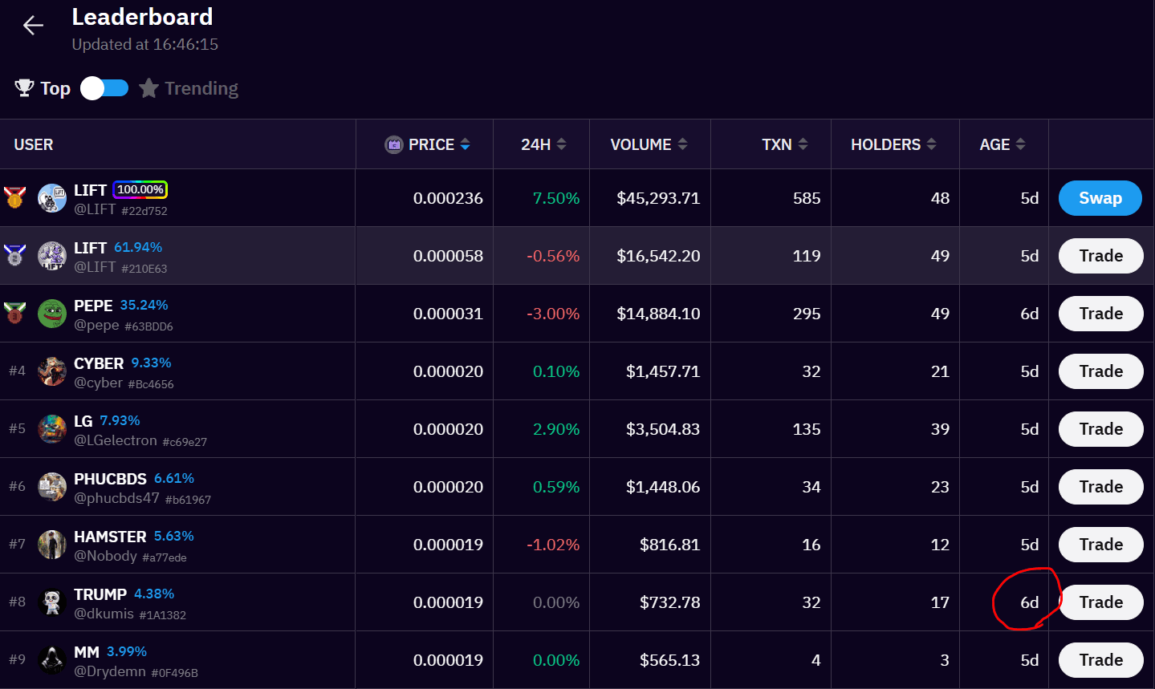Toggle the Top/Trending switch
Screen dimensions: 1155x689
(104, 88)
